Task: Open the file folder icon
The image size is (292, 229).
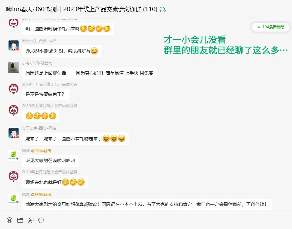Action: click(20, 220)
